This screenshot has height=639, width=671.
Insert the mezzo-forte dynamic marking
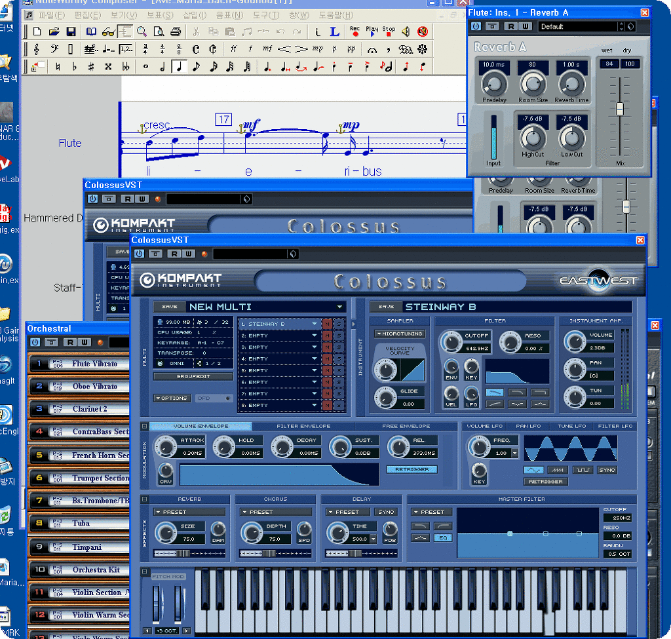click(267, 49)
